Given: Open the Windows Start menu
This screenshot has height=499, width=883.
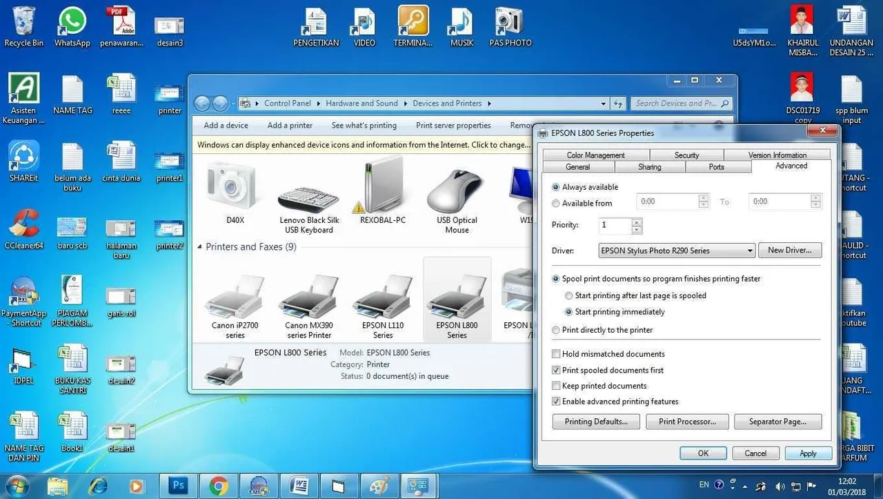Looking at the screenshot, I should tap(17, 486).
